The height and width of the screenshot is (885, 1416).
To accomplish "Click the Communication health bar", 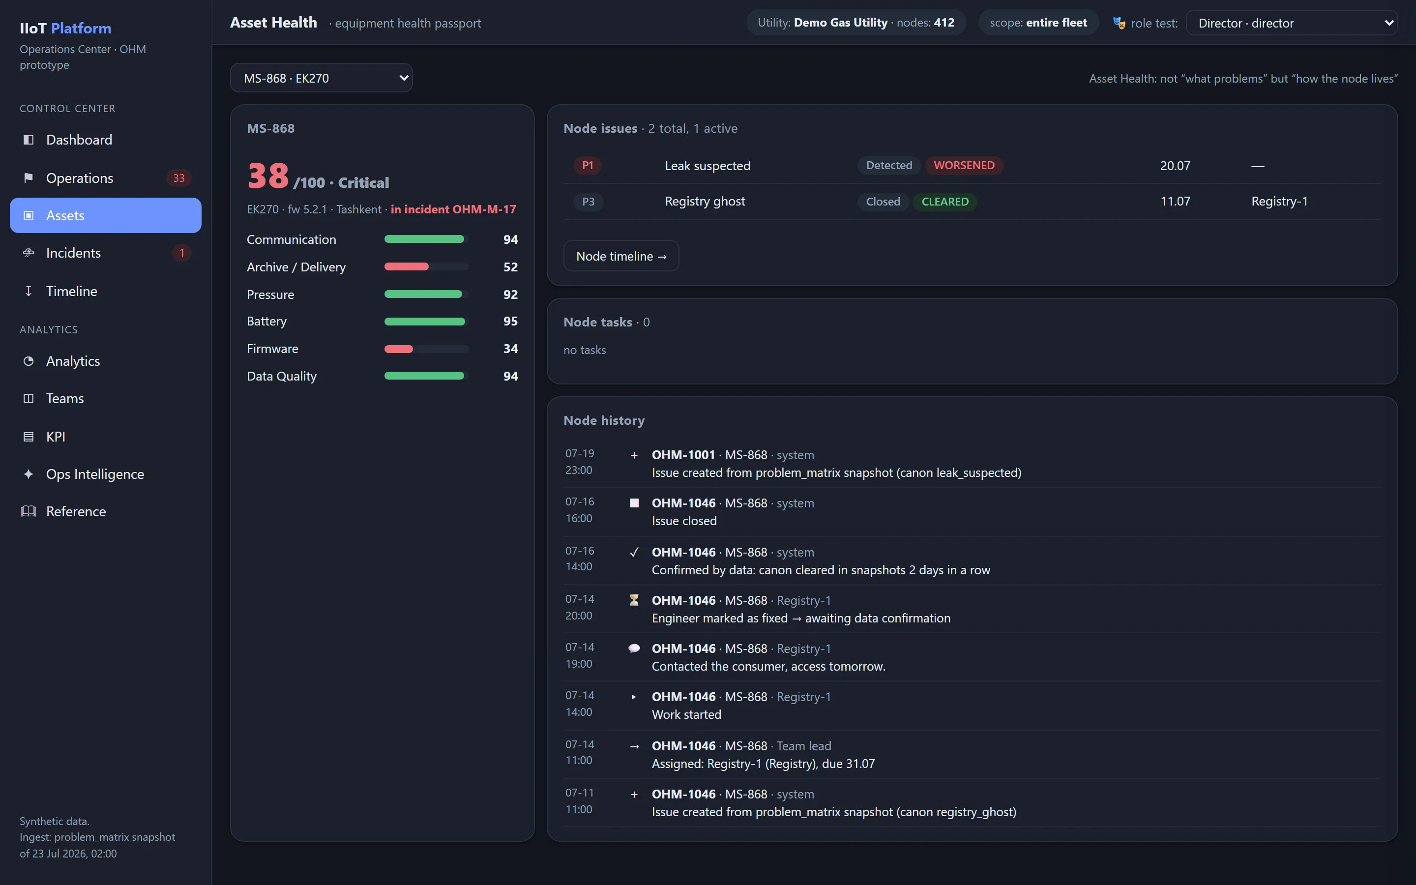I will [x=426, y=239].
